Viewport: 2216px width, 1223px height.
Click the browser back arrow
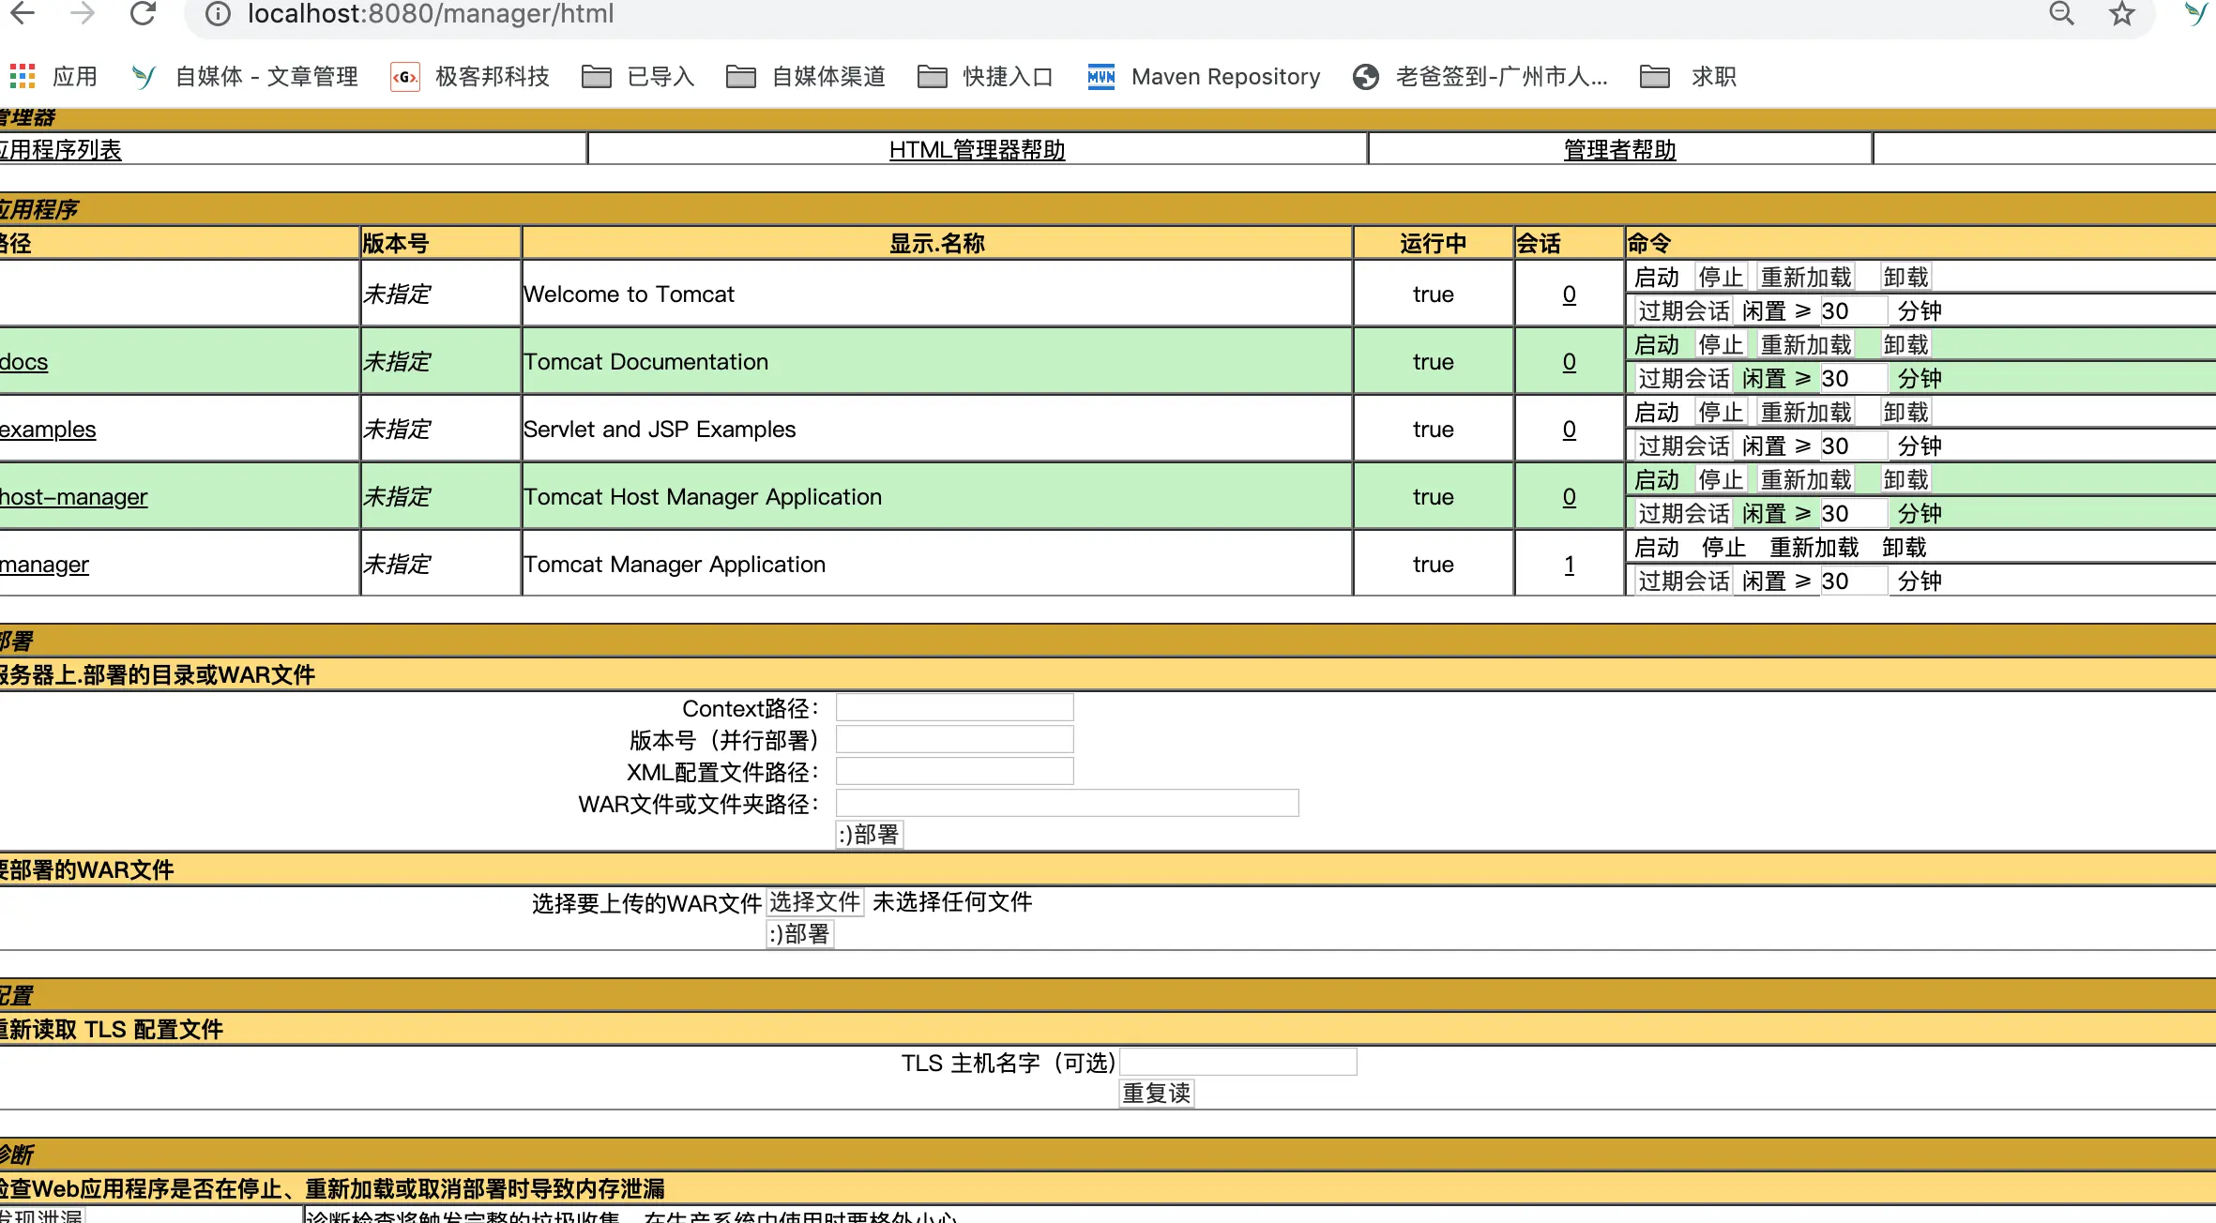(x=23, y=13)
